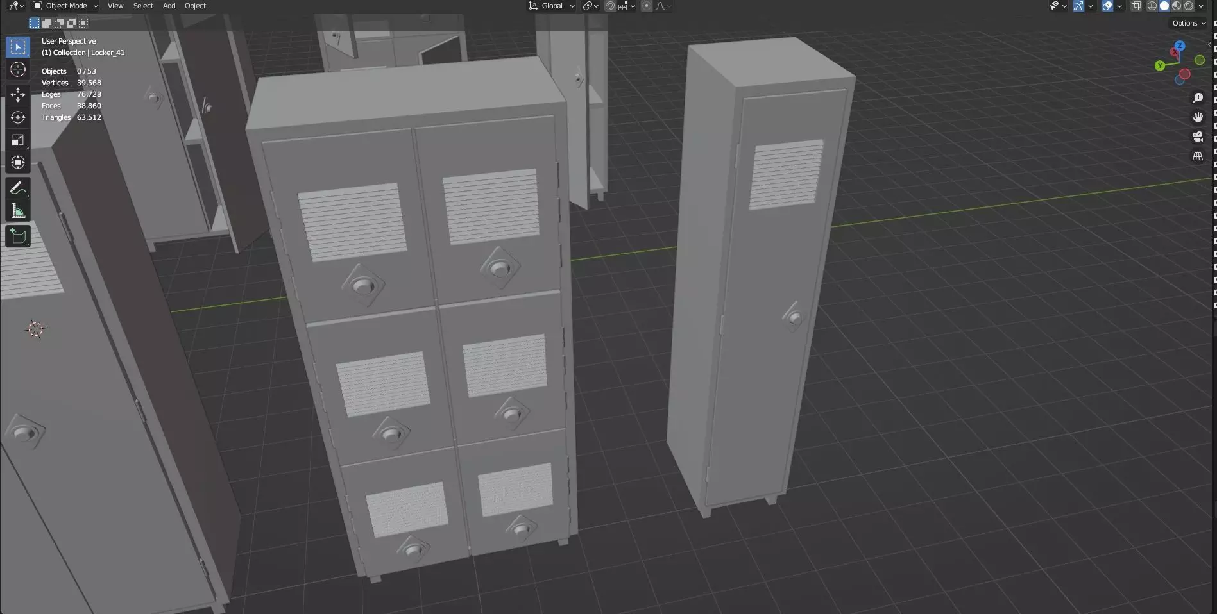Click the 'User Perspective' text
1217x614 pixels.
69,41
